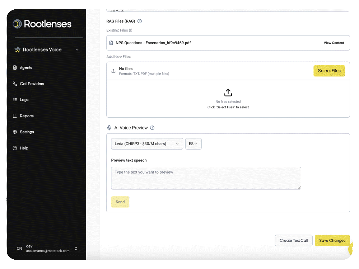359x269 pixels.
Task: Click the help icon next to RAG Files
Action: click(140, 21)
